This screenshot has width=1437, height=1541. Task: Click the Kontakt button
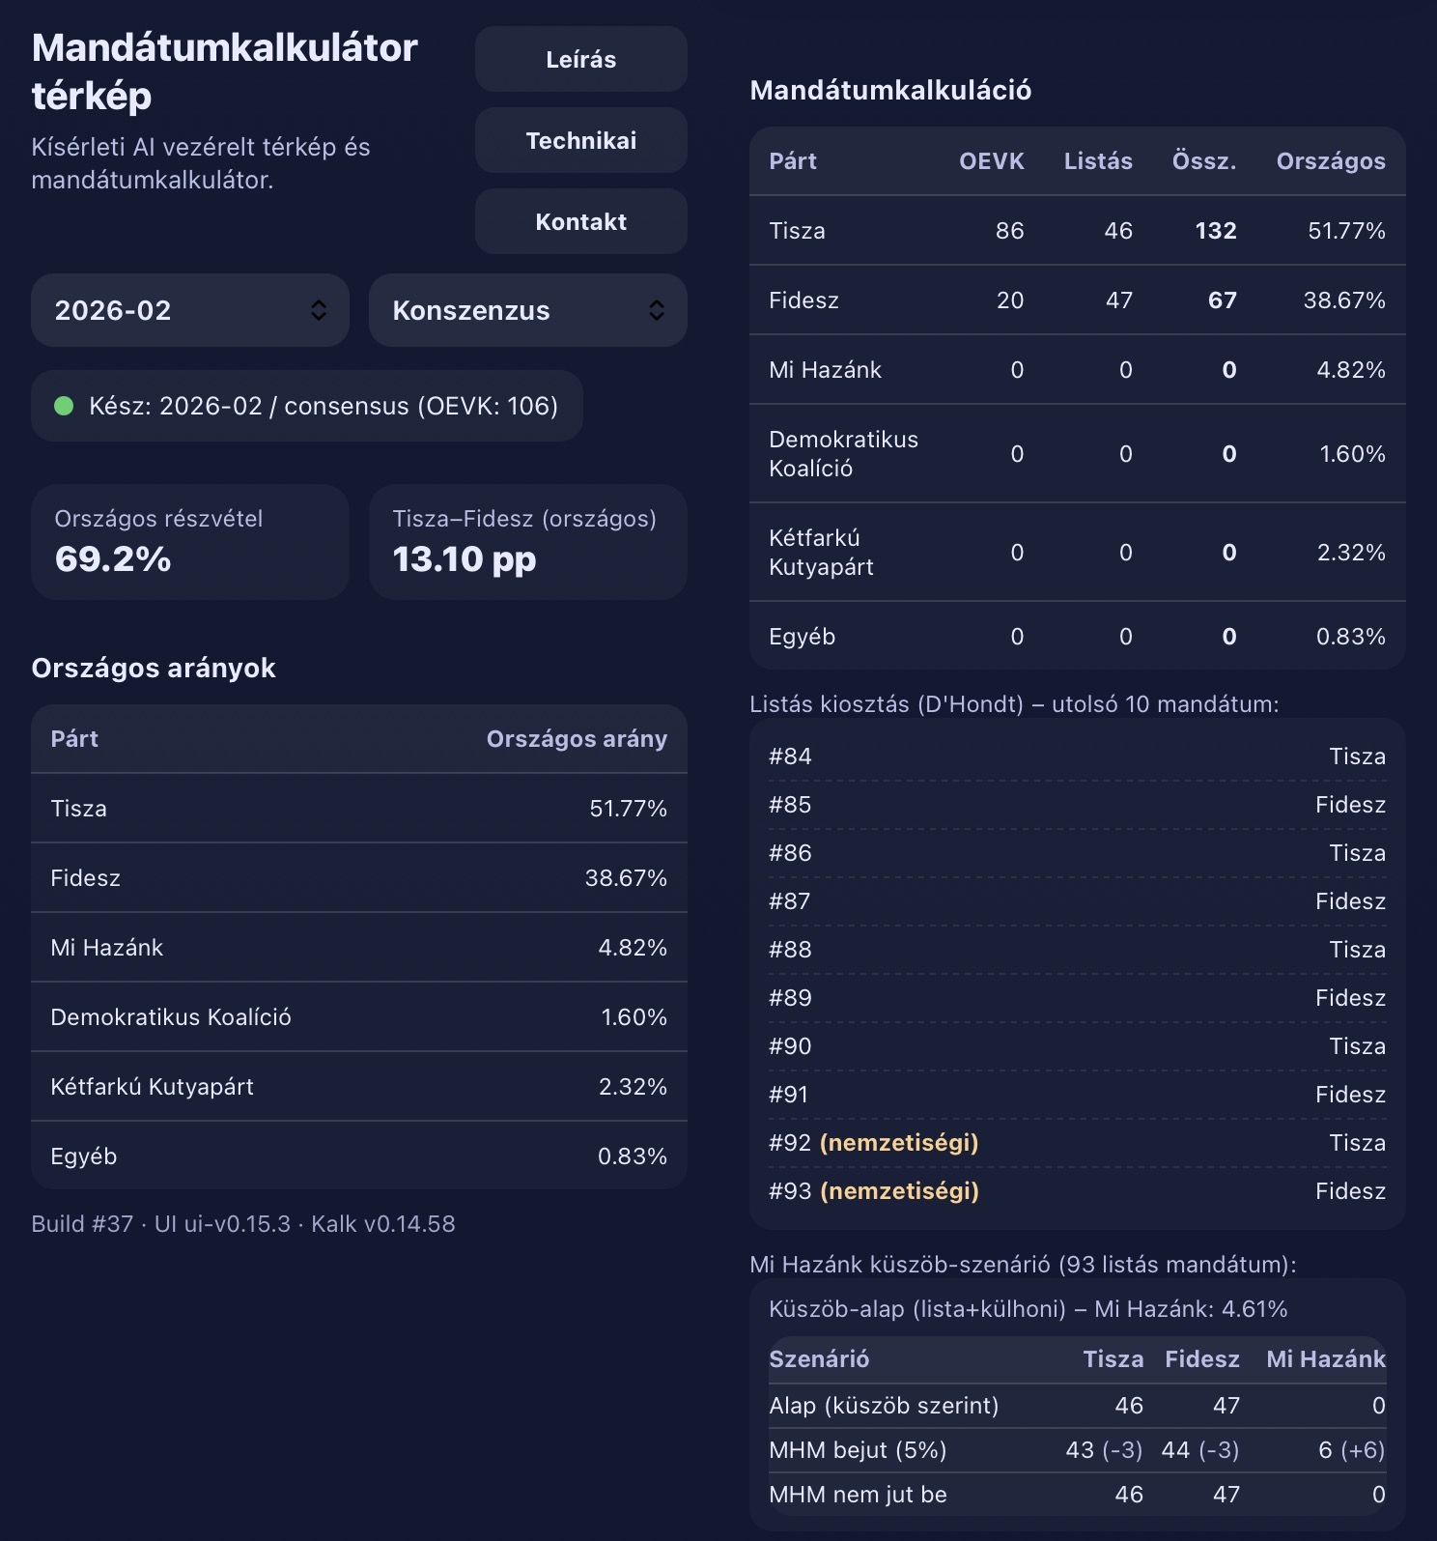(580, 222)
